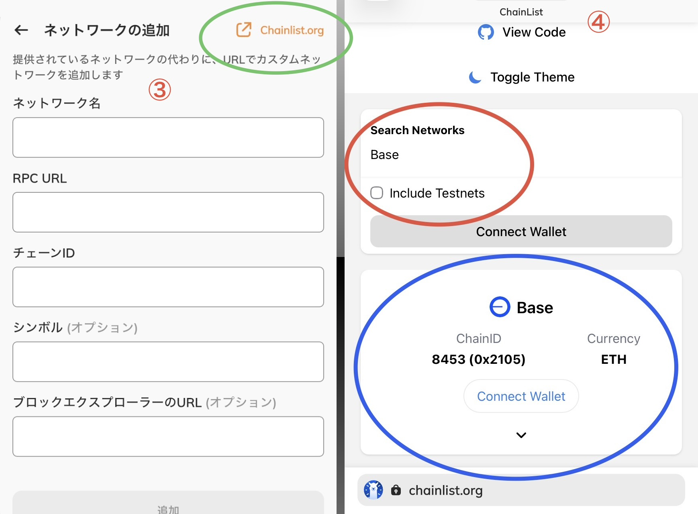Click the Base network logo icon
The height and width of the screenshot is (514, 698).
pos(500,307)
